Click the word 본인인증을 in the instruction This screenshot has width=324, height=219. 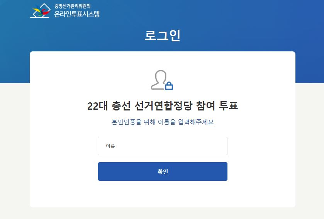point(126,122)
